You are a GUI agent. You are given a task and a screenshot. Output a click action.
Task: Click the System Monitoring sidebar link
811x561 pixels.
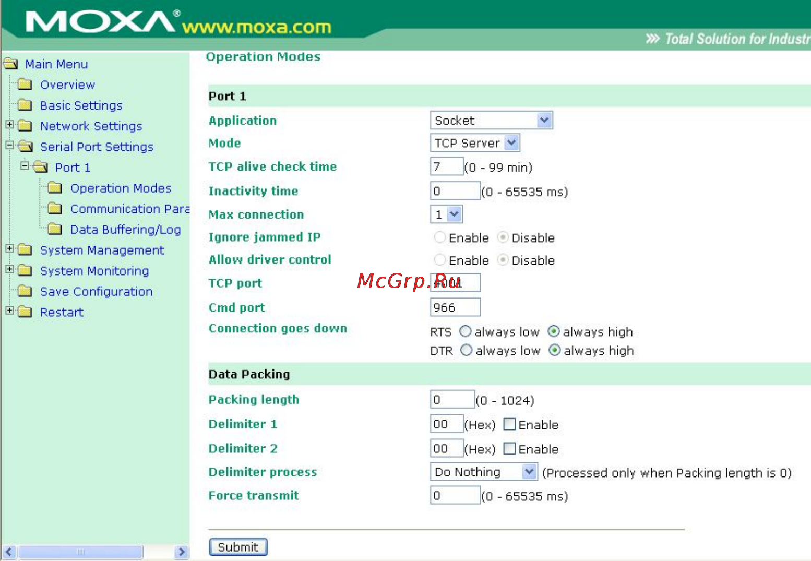(94, 271)
